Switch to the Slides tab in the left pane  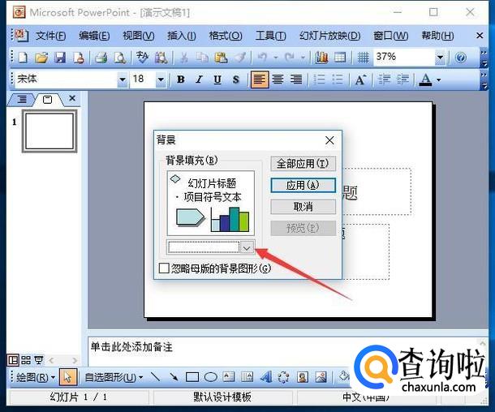click(x=47, y=100)
